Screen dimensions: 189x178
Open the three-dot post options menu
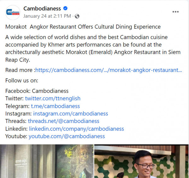tap(175, 12)
